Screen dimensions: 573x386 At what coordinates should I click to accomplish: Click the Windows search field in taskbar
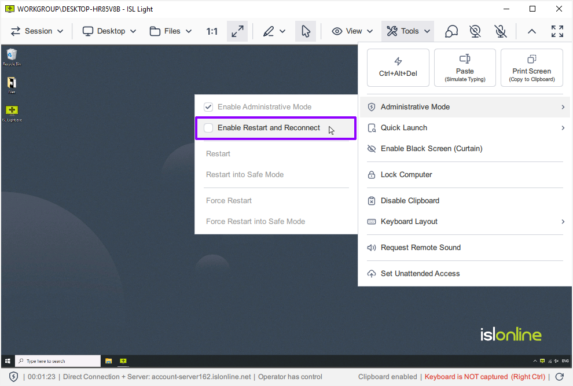58,361
